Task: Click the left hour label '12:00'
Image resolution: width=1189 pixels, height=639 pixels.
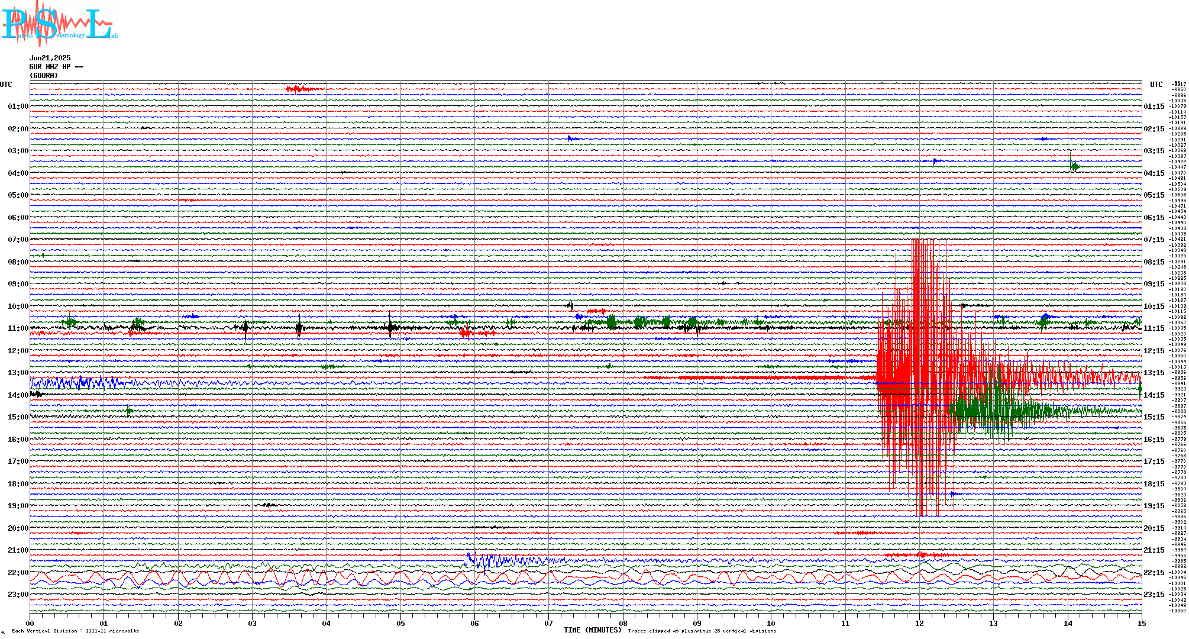Action: click(18, 351)
